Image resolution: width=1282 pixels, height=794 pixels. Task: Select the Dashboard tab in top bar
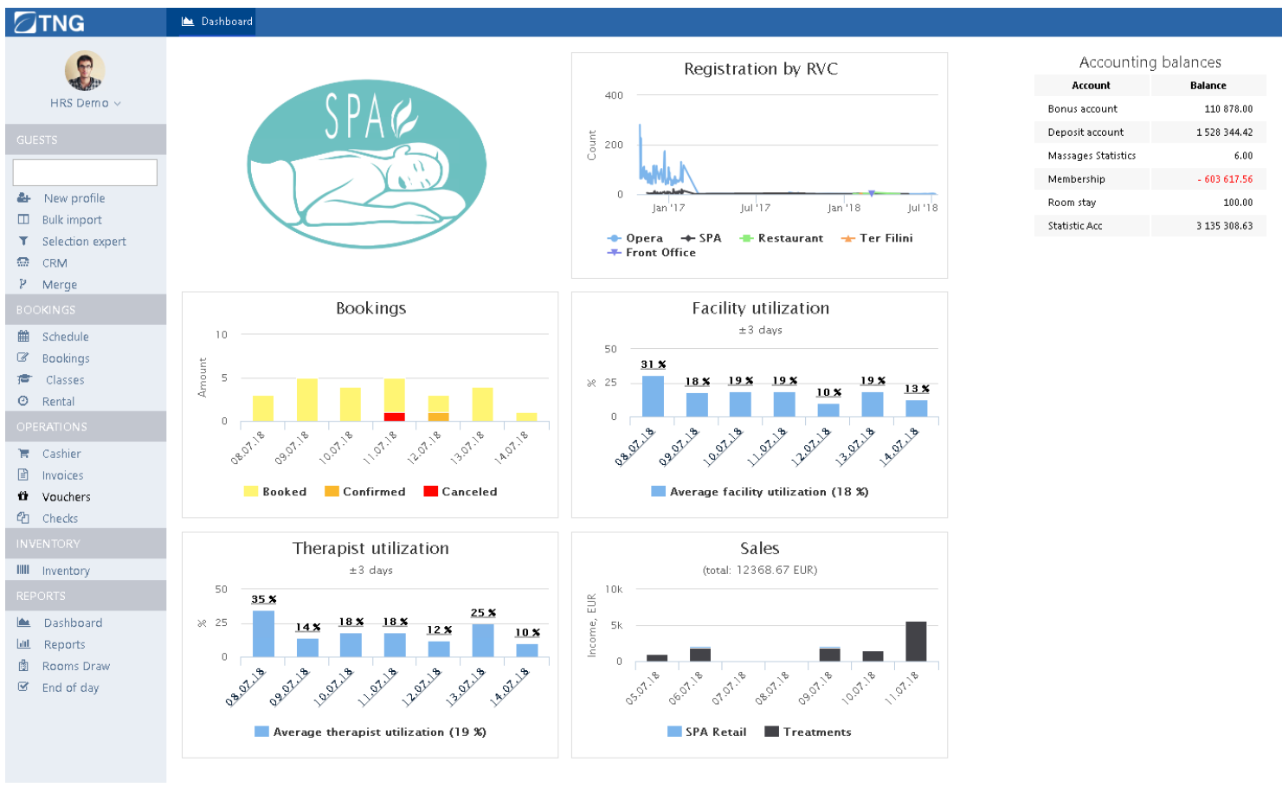click(x=217, y=22)
